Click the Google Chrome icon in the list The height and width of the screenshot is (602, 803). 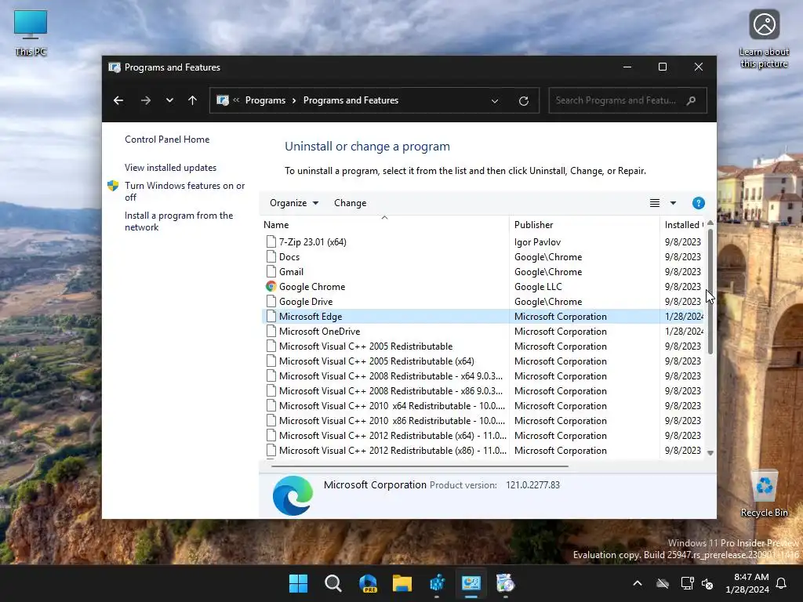pos(271,287)
